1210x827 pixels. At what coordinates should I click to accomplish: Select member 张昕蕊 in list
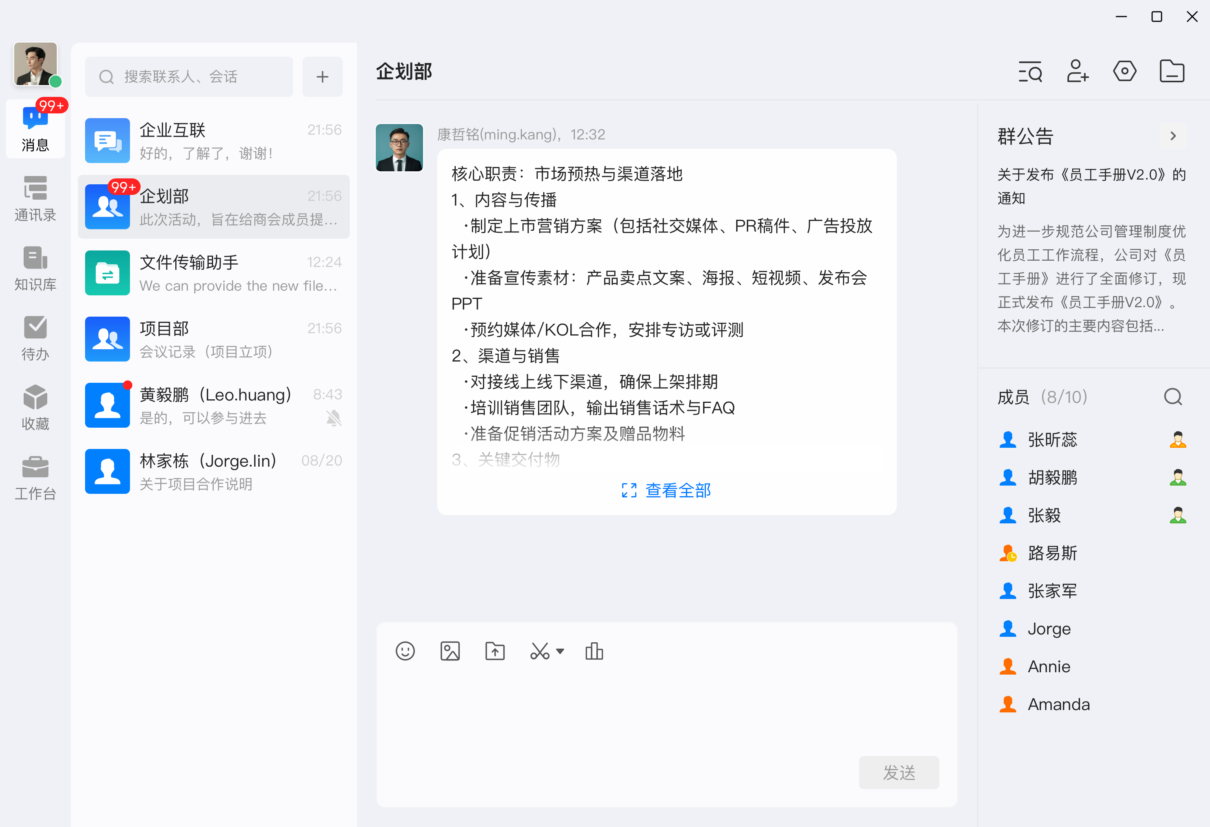pyautogui.click(x=1092, y=440)
